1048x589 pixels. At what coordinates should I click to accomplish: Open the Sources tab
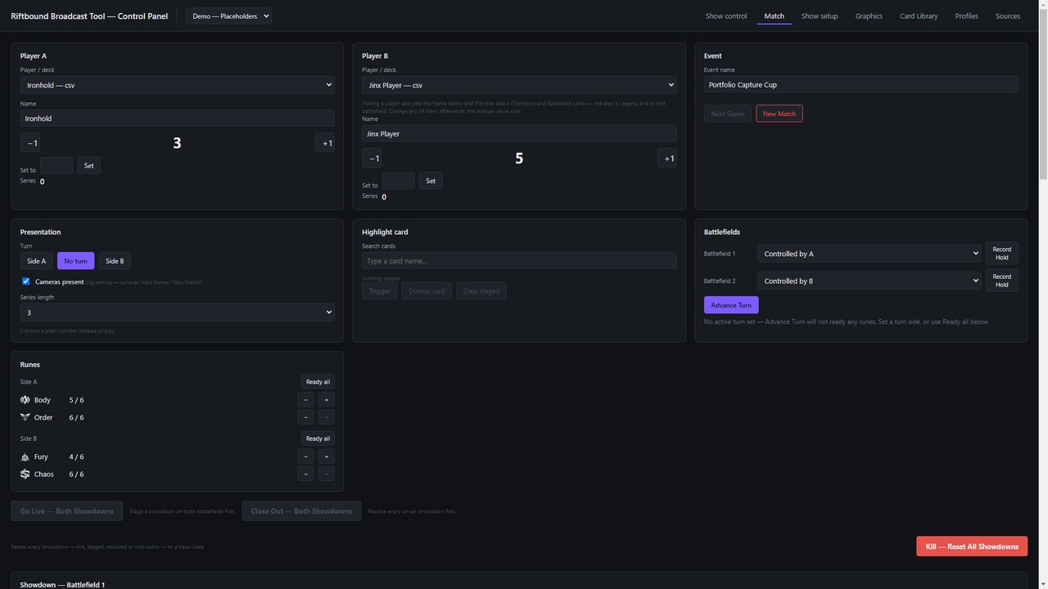pyautogui.click(x=1008, y=16)
